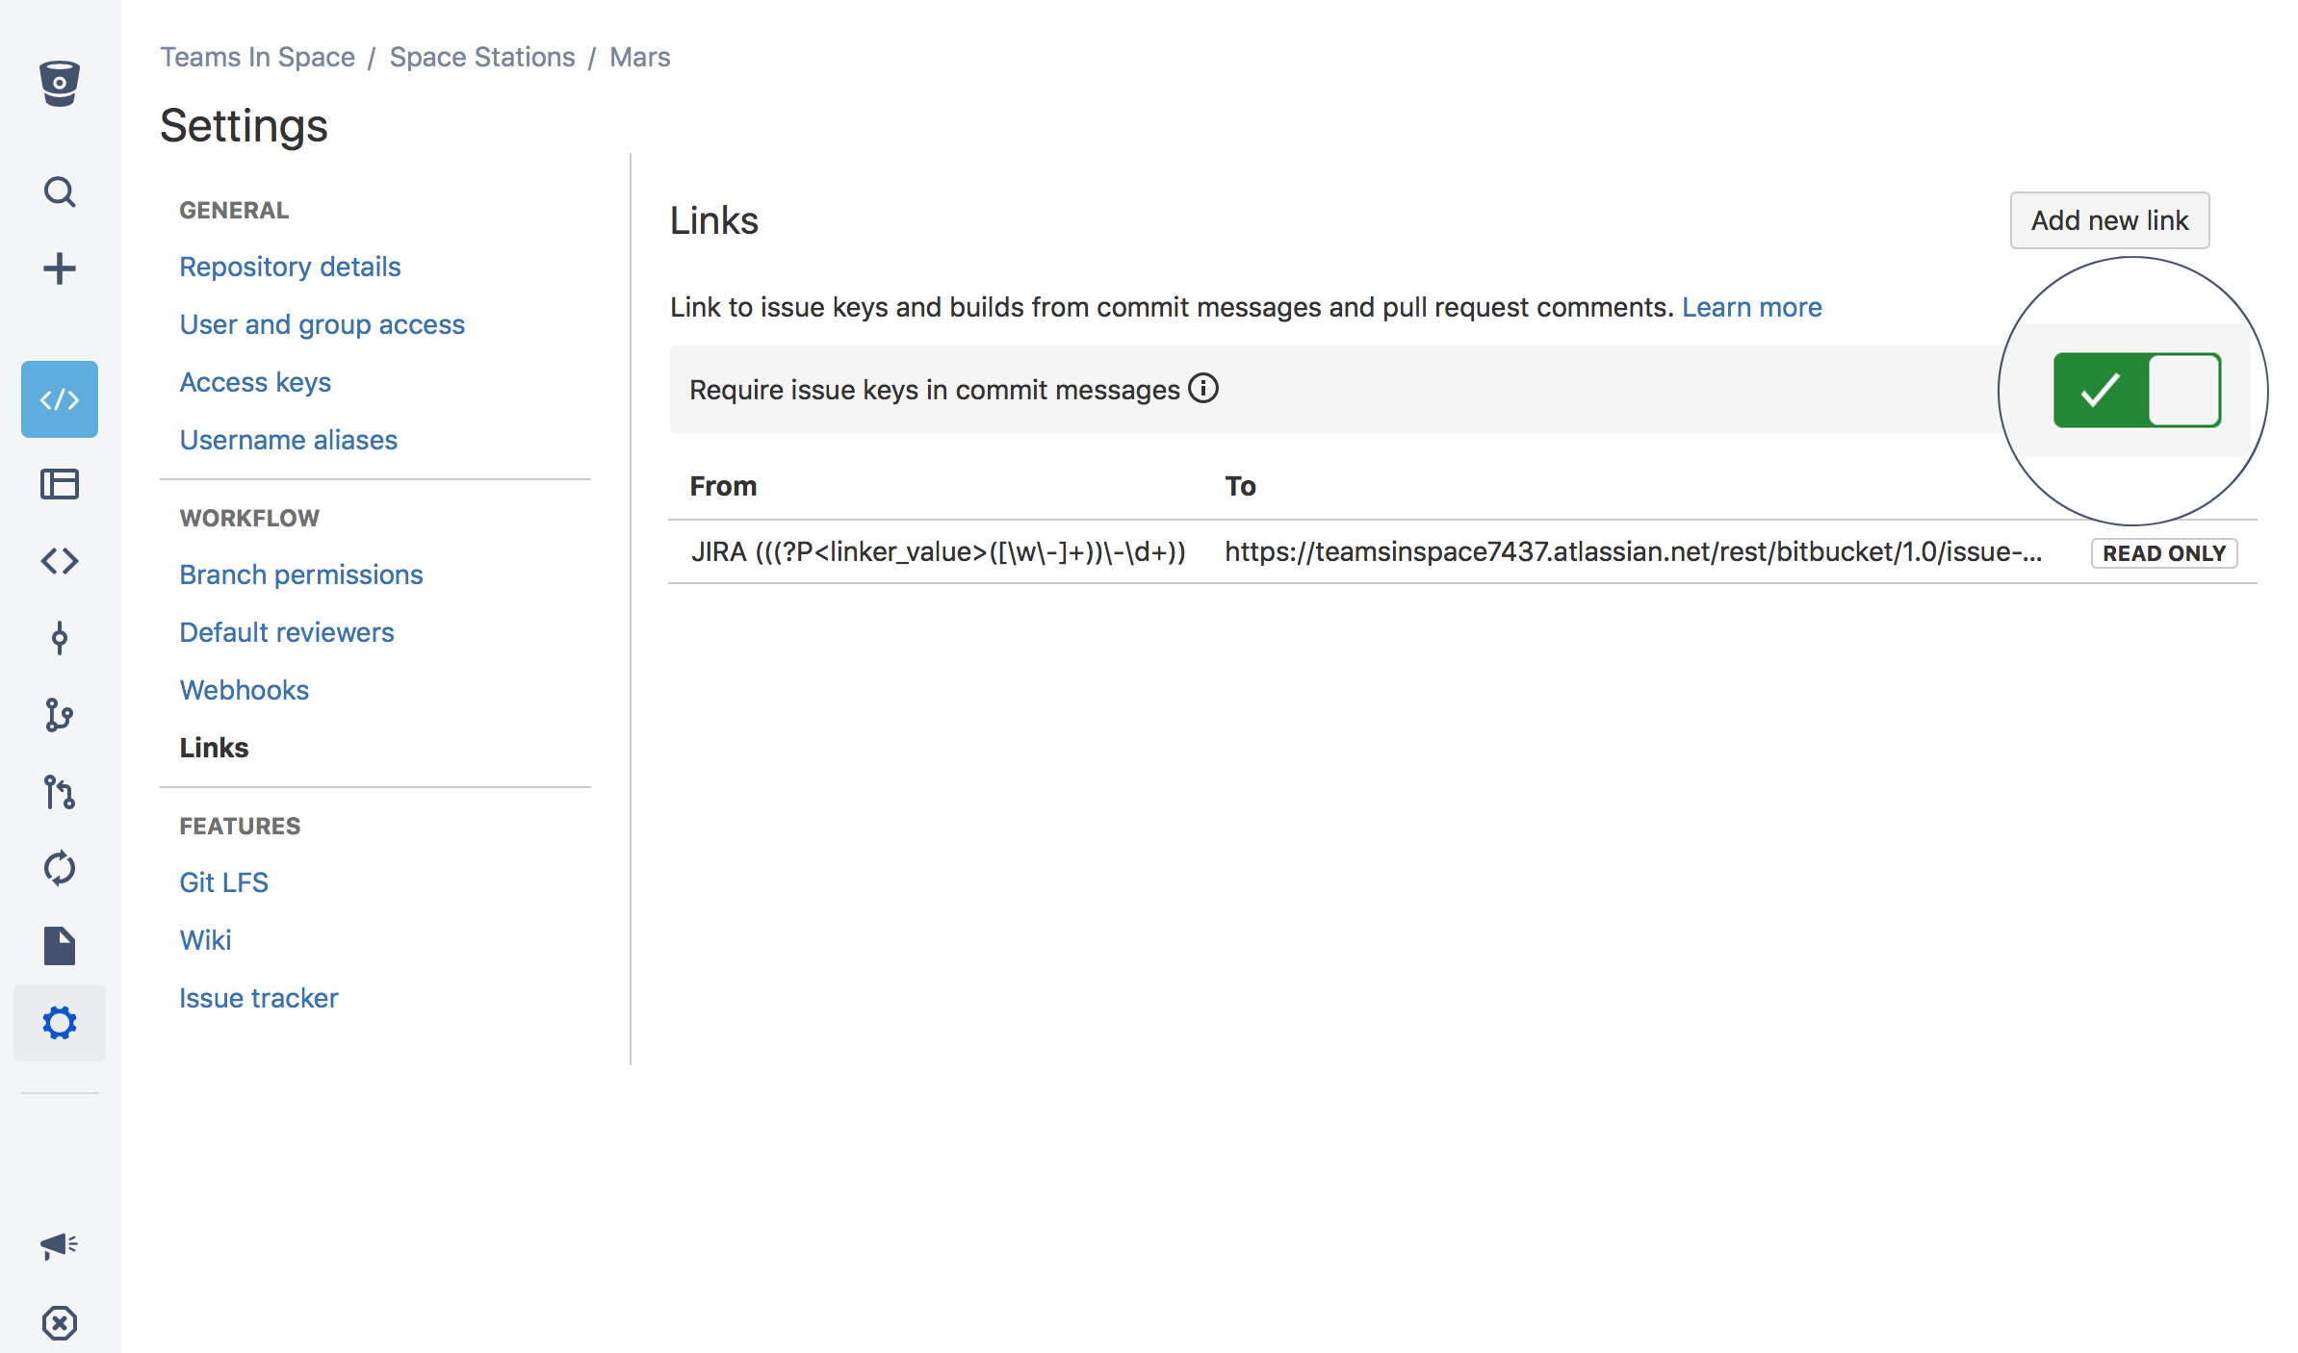Open Issue tracker settings
This screenshot has height=1353, width=2298.
(x=258, y=998)
